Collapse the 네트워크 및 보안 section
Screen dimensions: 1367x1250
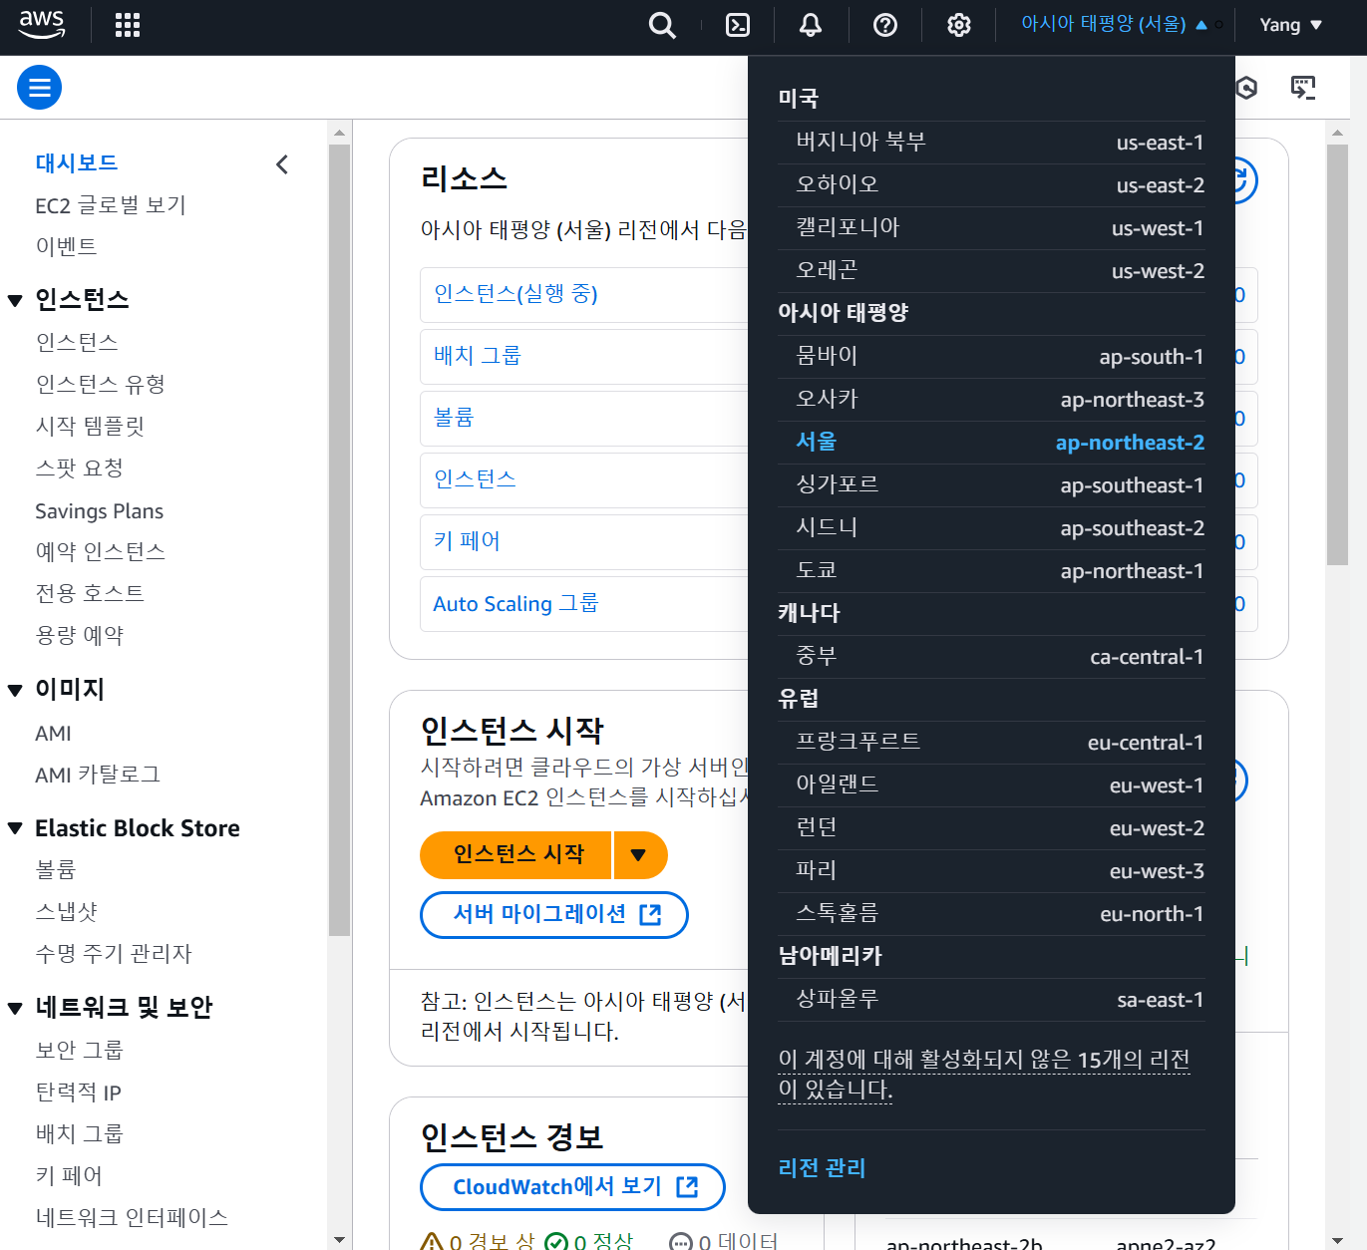tap(15, 1008)
